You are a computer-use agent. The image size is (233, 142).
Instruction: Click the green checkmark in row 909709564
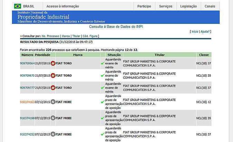(x=103, y=63)
